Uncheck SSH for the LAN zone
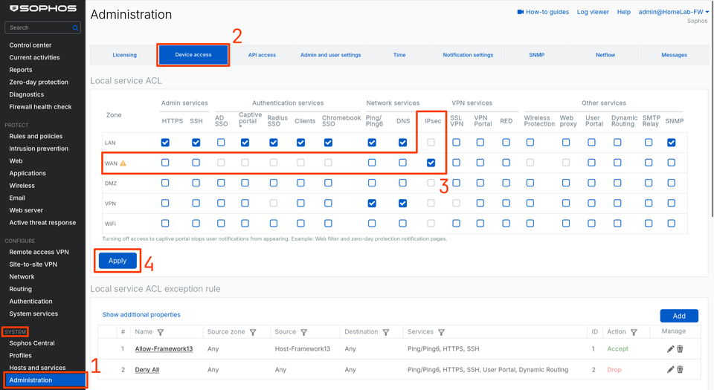This screenshot has width=714, height=390. (196, 143)
